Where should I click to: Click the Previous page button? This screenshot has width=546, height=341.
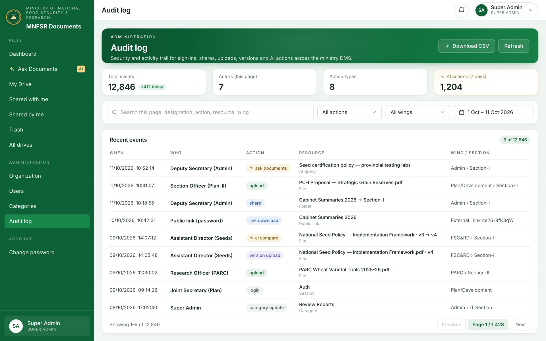pos(451,325)
